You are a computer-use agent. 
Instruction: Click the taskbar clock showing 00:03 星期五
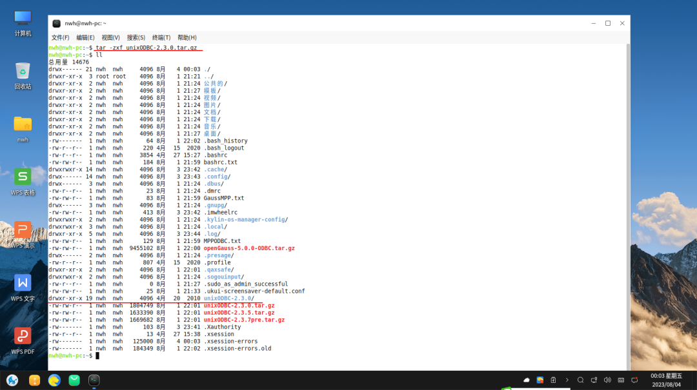tap(666, 380)
